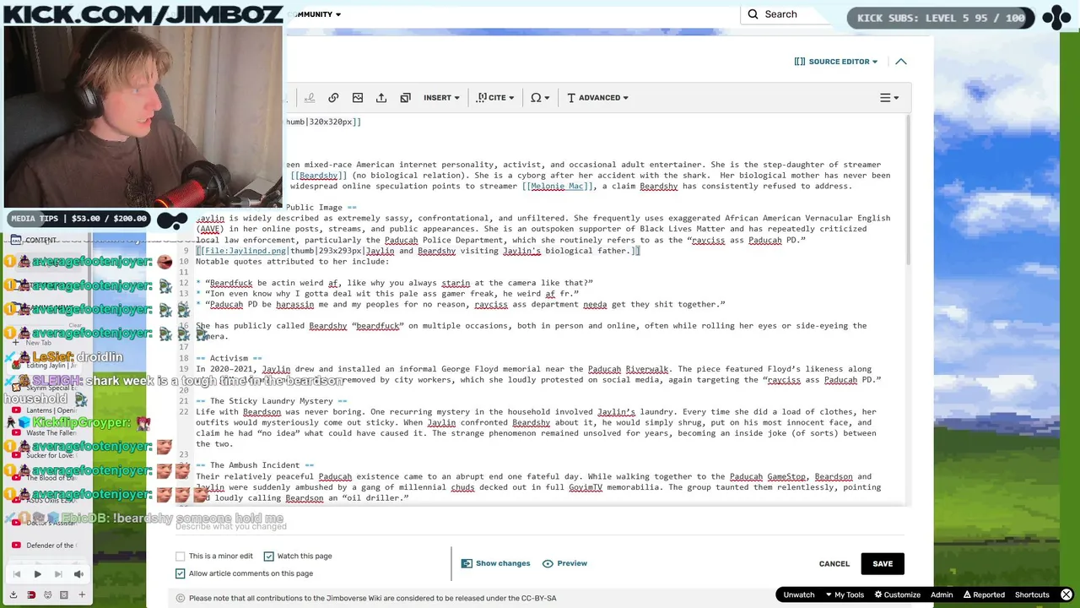Open the Insert dropdown menu
The height and width of the screenshot is (608, 1080).
(x=441, y=98)
